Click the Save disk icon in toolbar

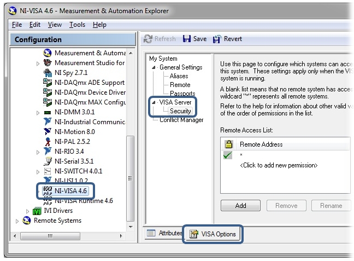(x=186, y=39)
